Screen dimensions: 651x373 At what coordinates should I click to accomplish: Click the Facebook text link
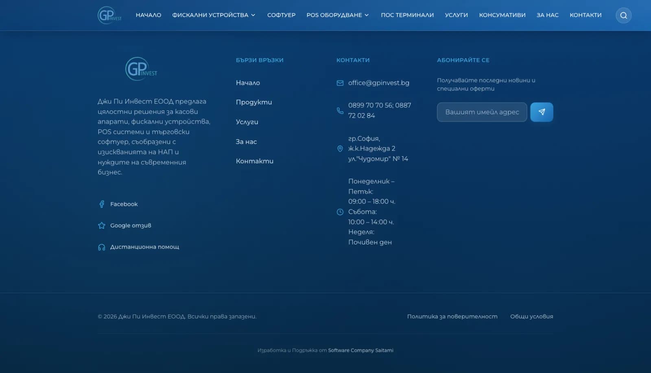click(124, 204)
